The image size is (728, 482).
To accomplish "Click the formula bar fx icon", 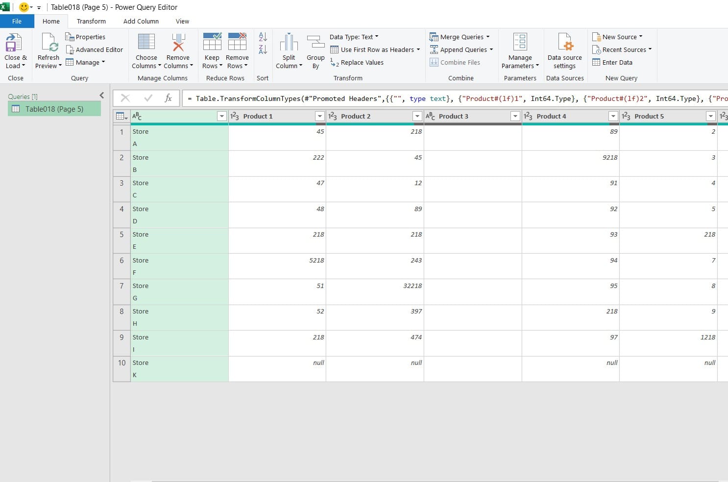I will tap(168, 98).
